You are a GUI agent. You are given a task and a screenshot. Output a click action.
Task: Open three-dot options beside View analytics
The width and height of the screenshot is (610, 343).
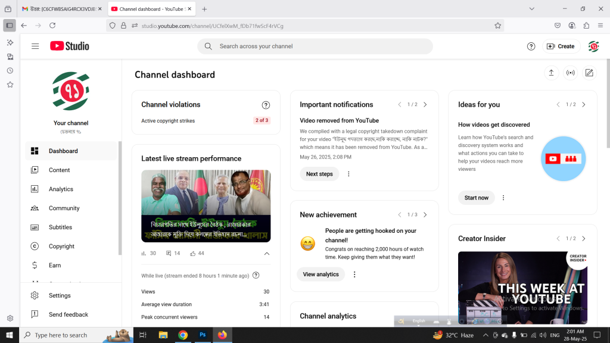point(354,275)
